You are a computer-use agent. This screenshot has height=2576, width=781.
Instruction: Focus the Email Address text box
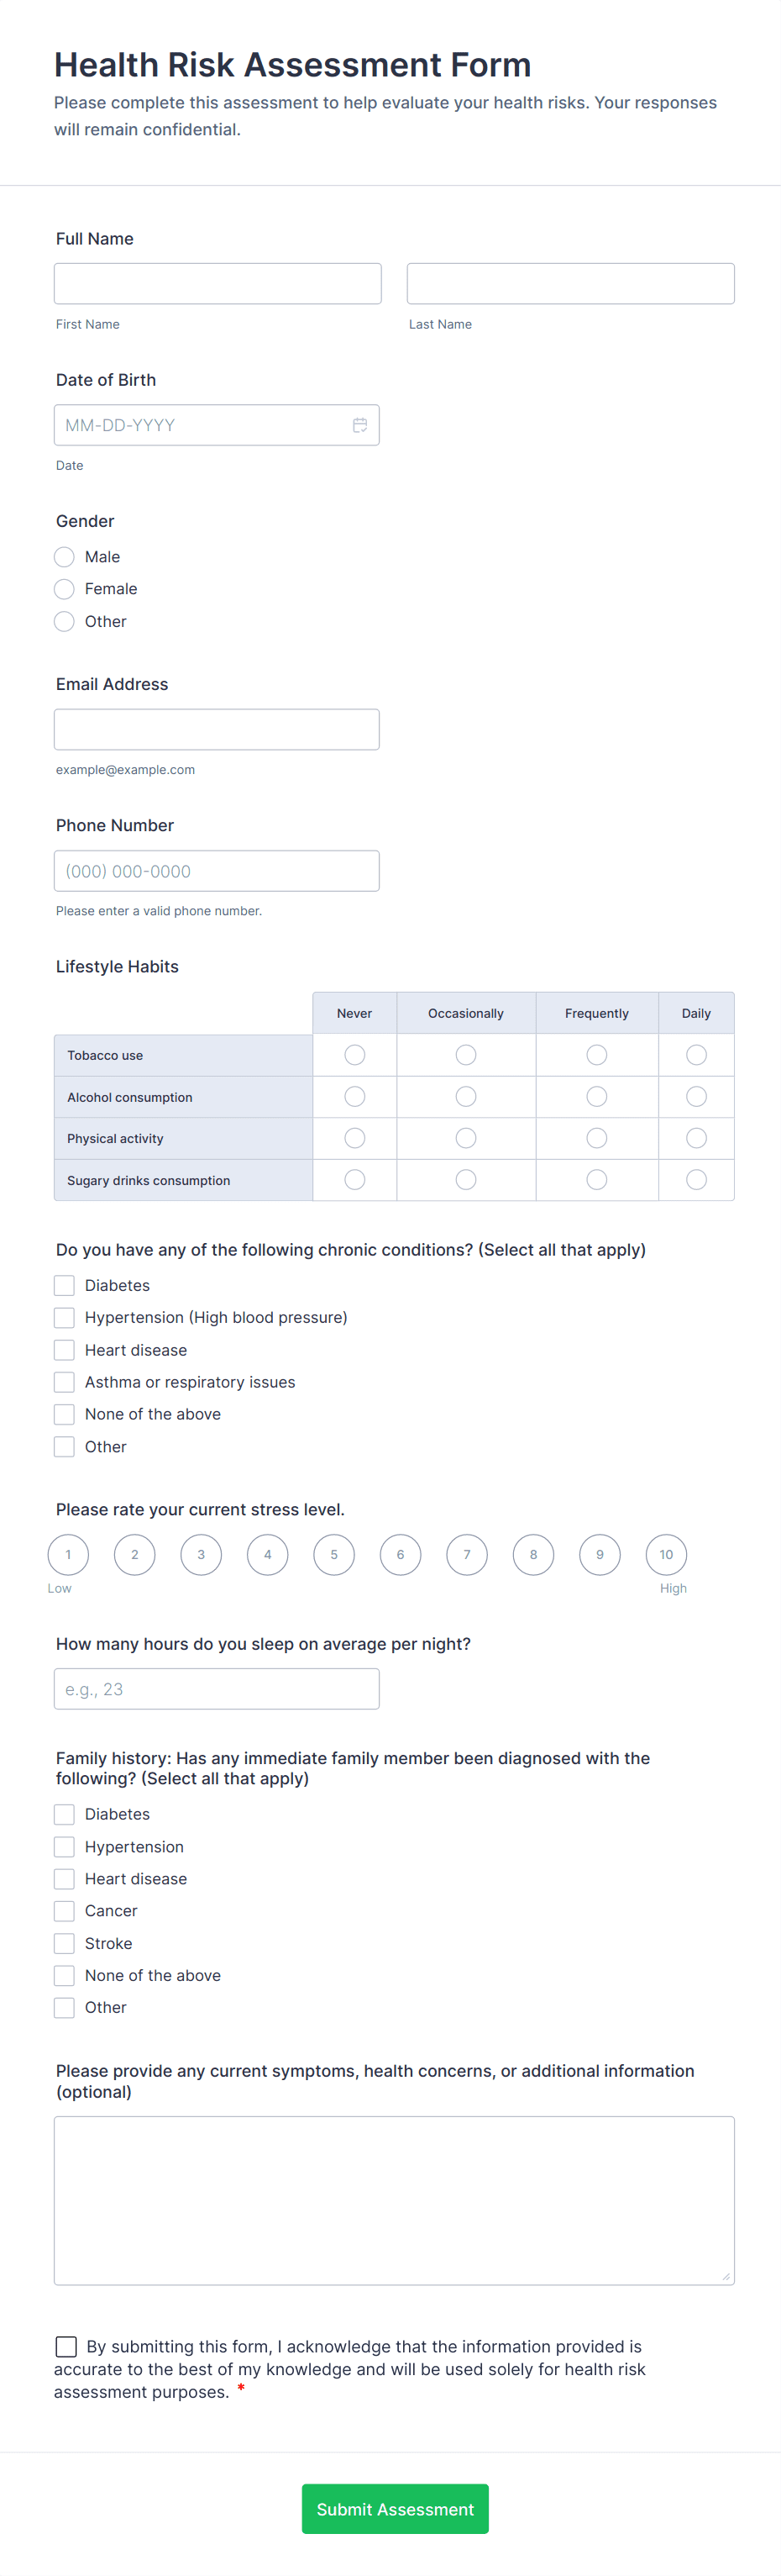(217, 729)
